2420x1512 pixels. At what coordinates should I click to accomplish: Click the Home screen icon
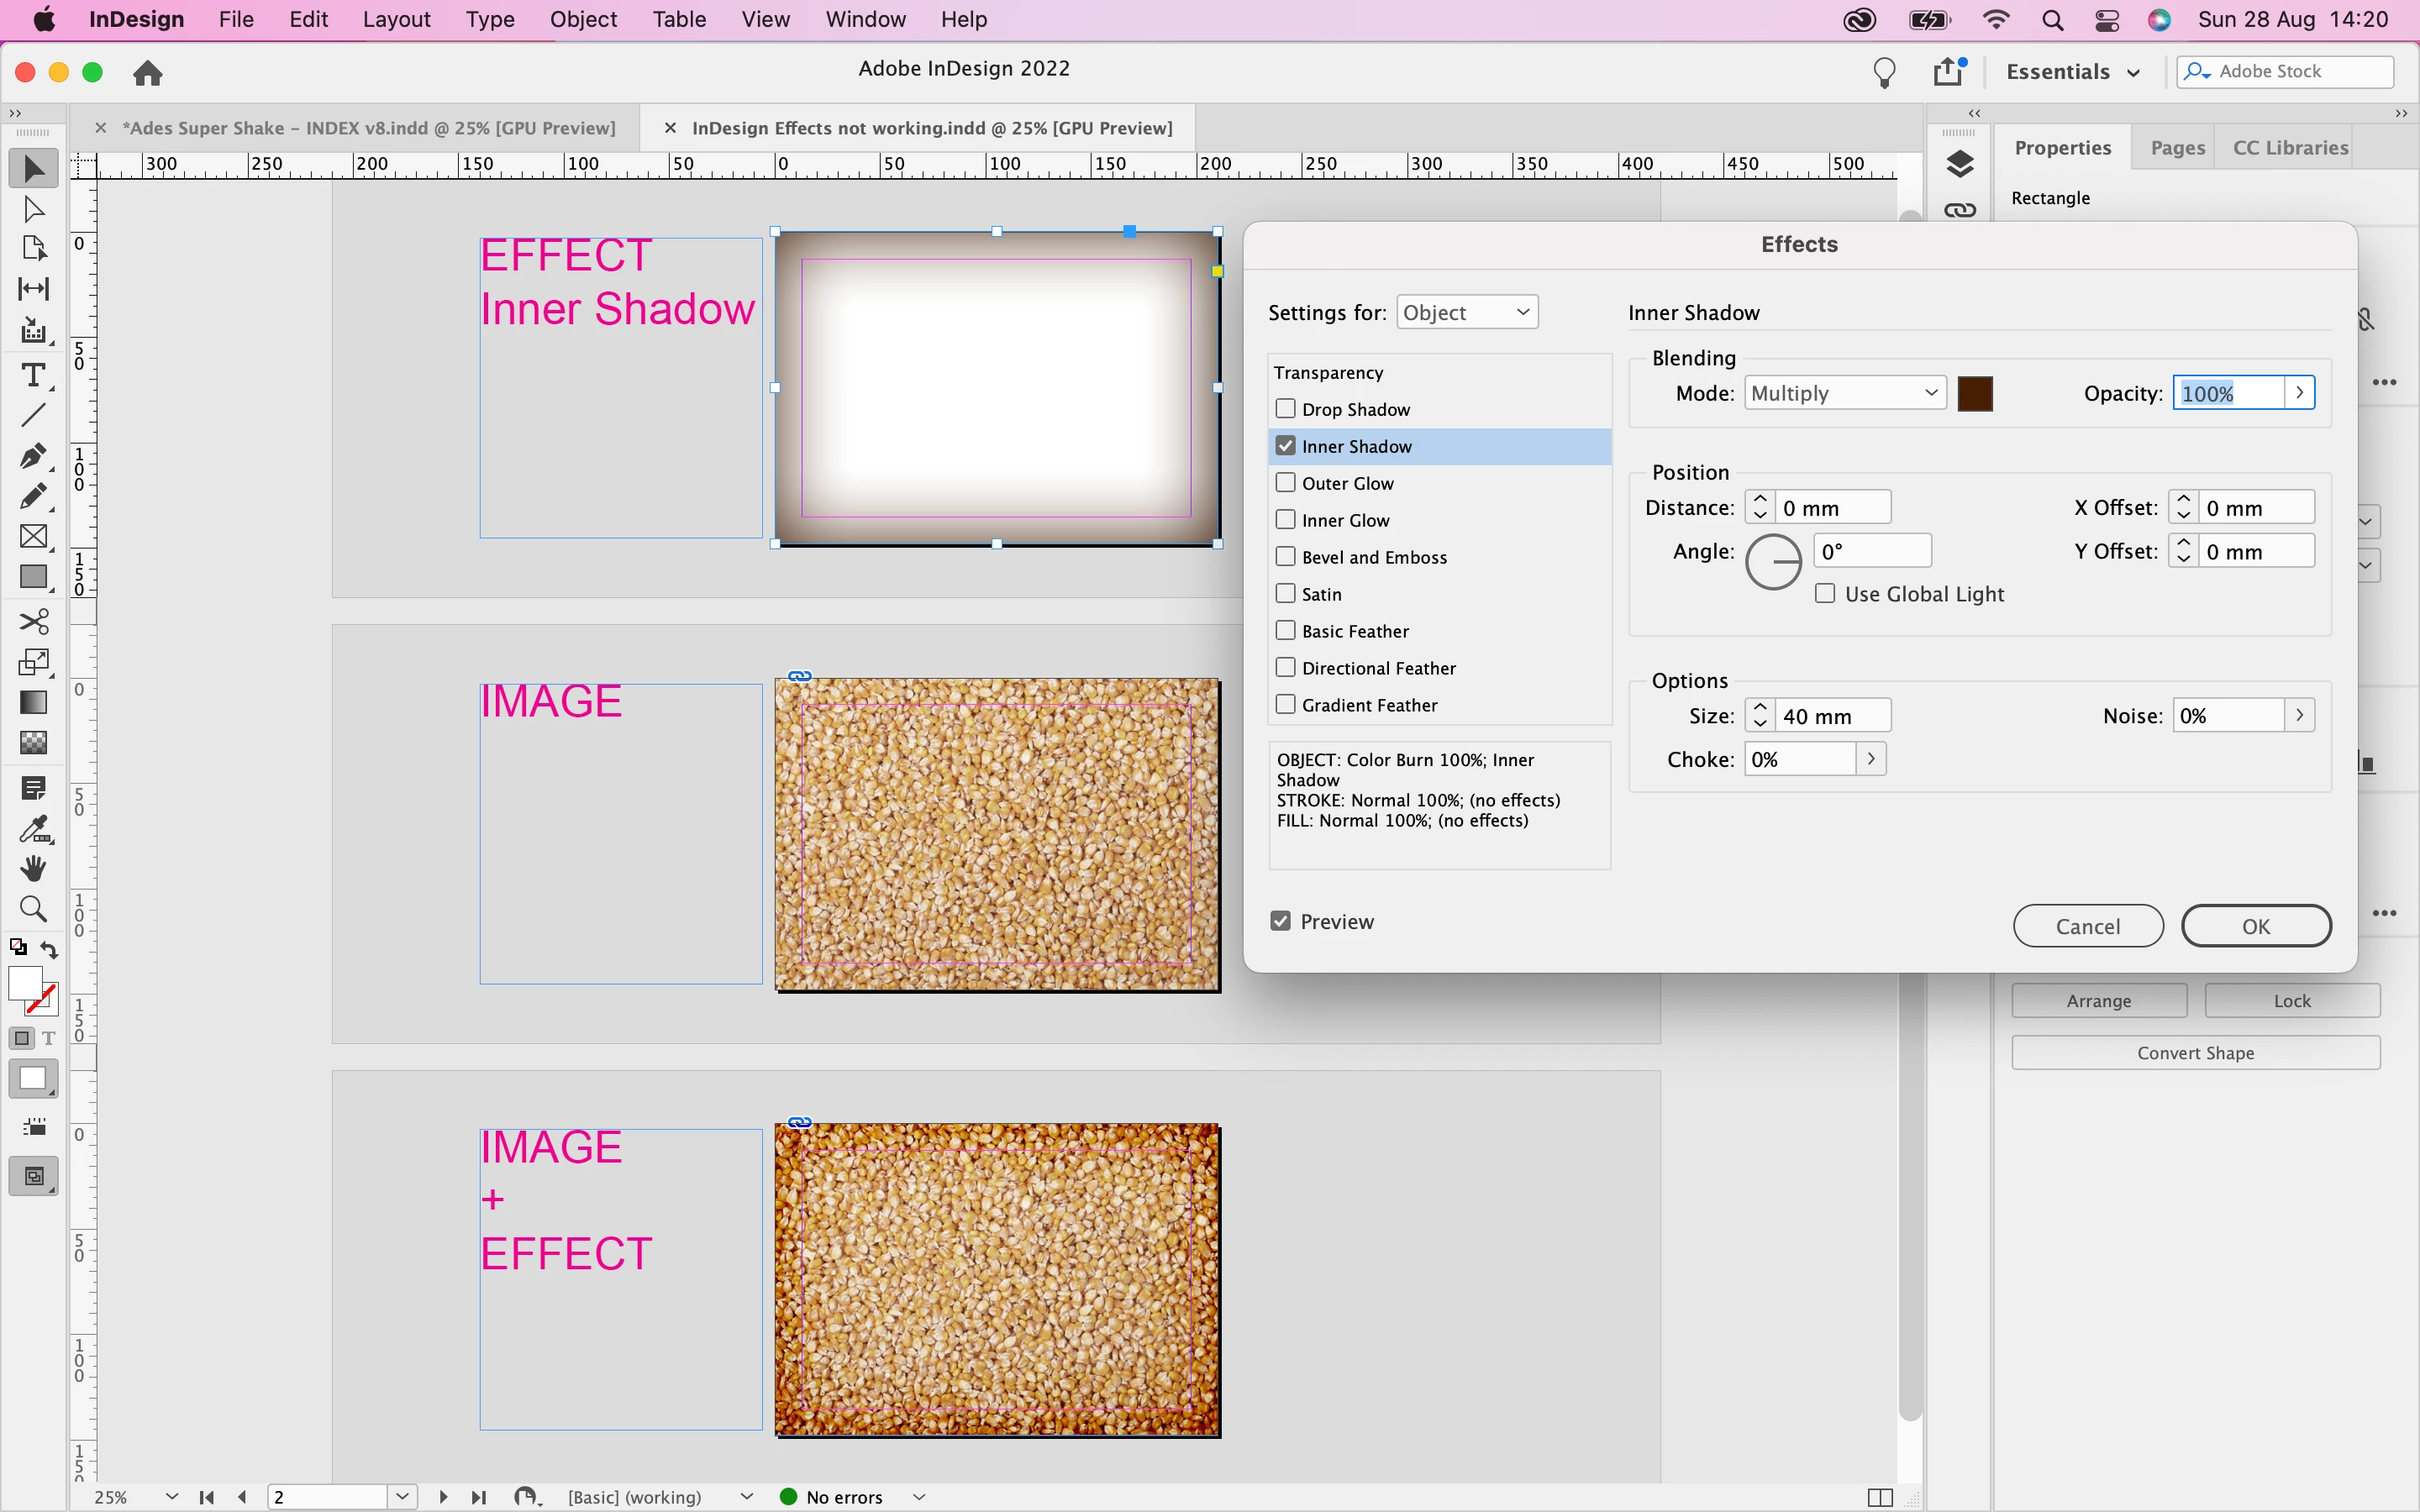(x=148, y=73)
